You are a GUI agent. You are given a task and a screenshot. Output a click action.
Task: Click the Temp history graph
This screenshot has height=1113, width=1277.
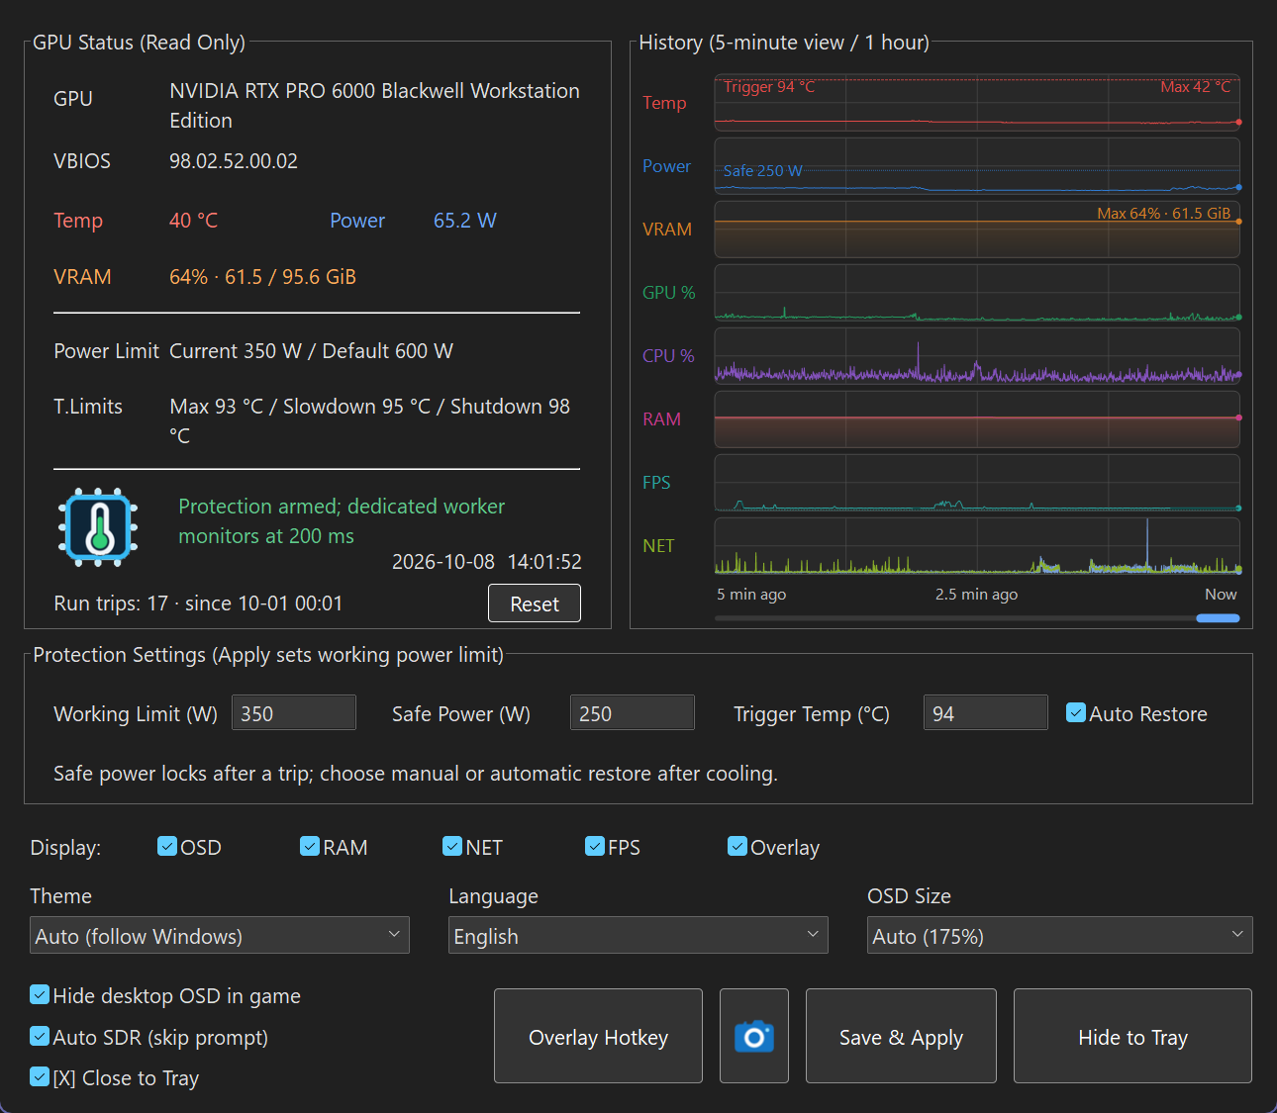pos(977,103)
